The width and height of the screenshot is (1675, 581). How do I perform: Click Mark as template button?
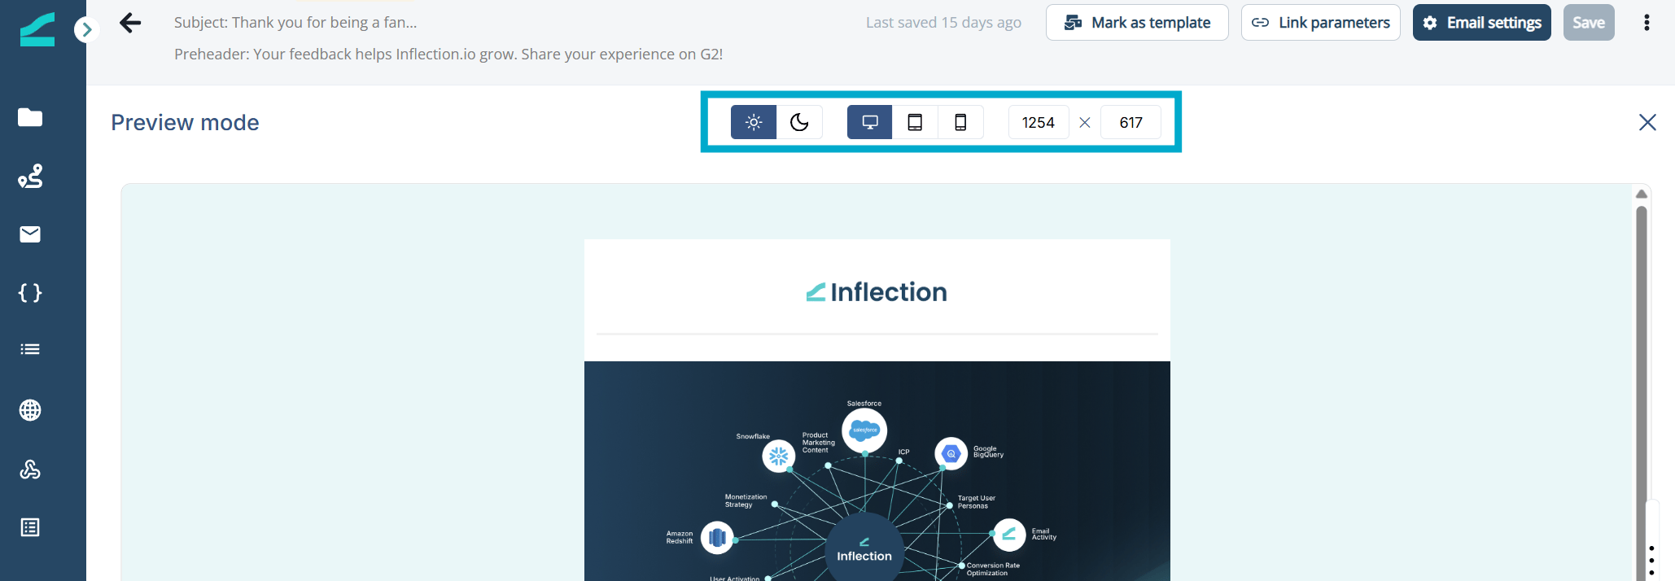1137,23
